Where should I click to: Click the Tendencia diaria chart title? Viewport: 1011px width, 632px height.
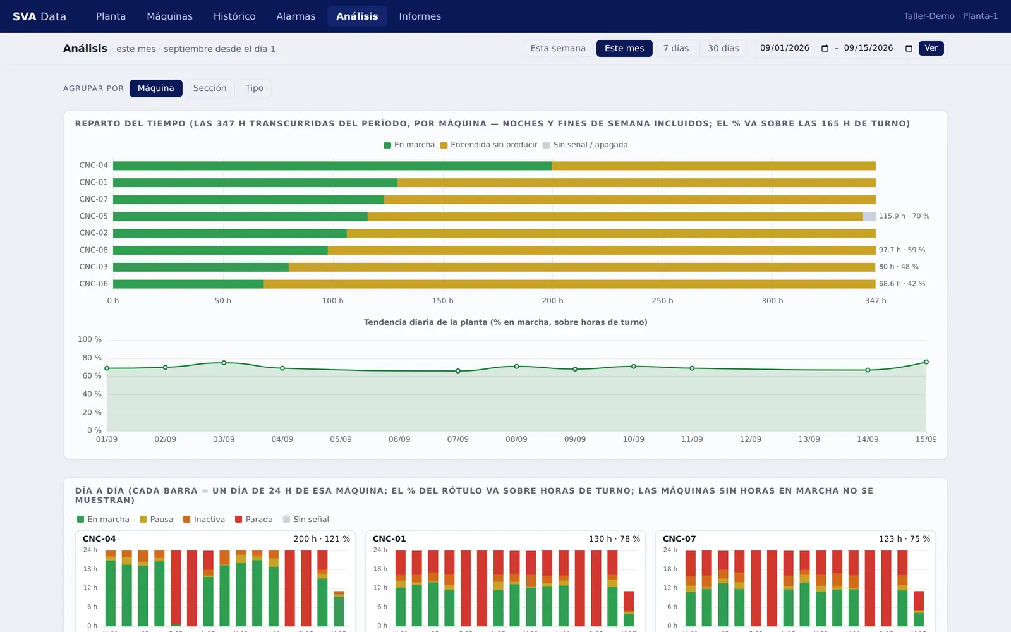(505, 322)
